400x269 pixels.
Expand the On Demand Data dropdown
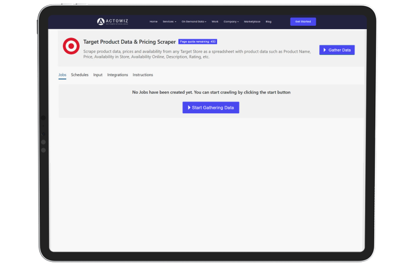[x=194, y=22]
